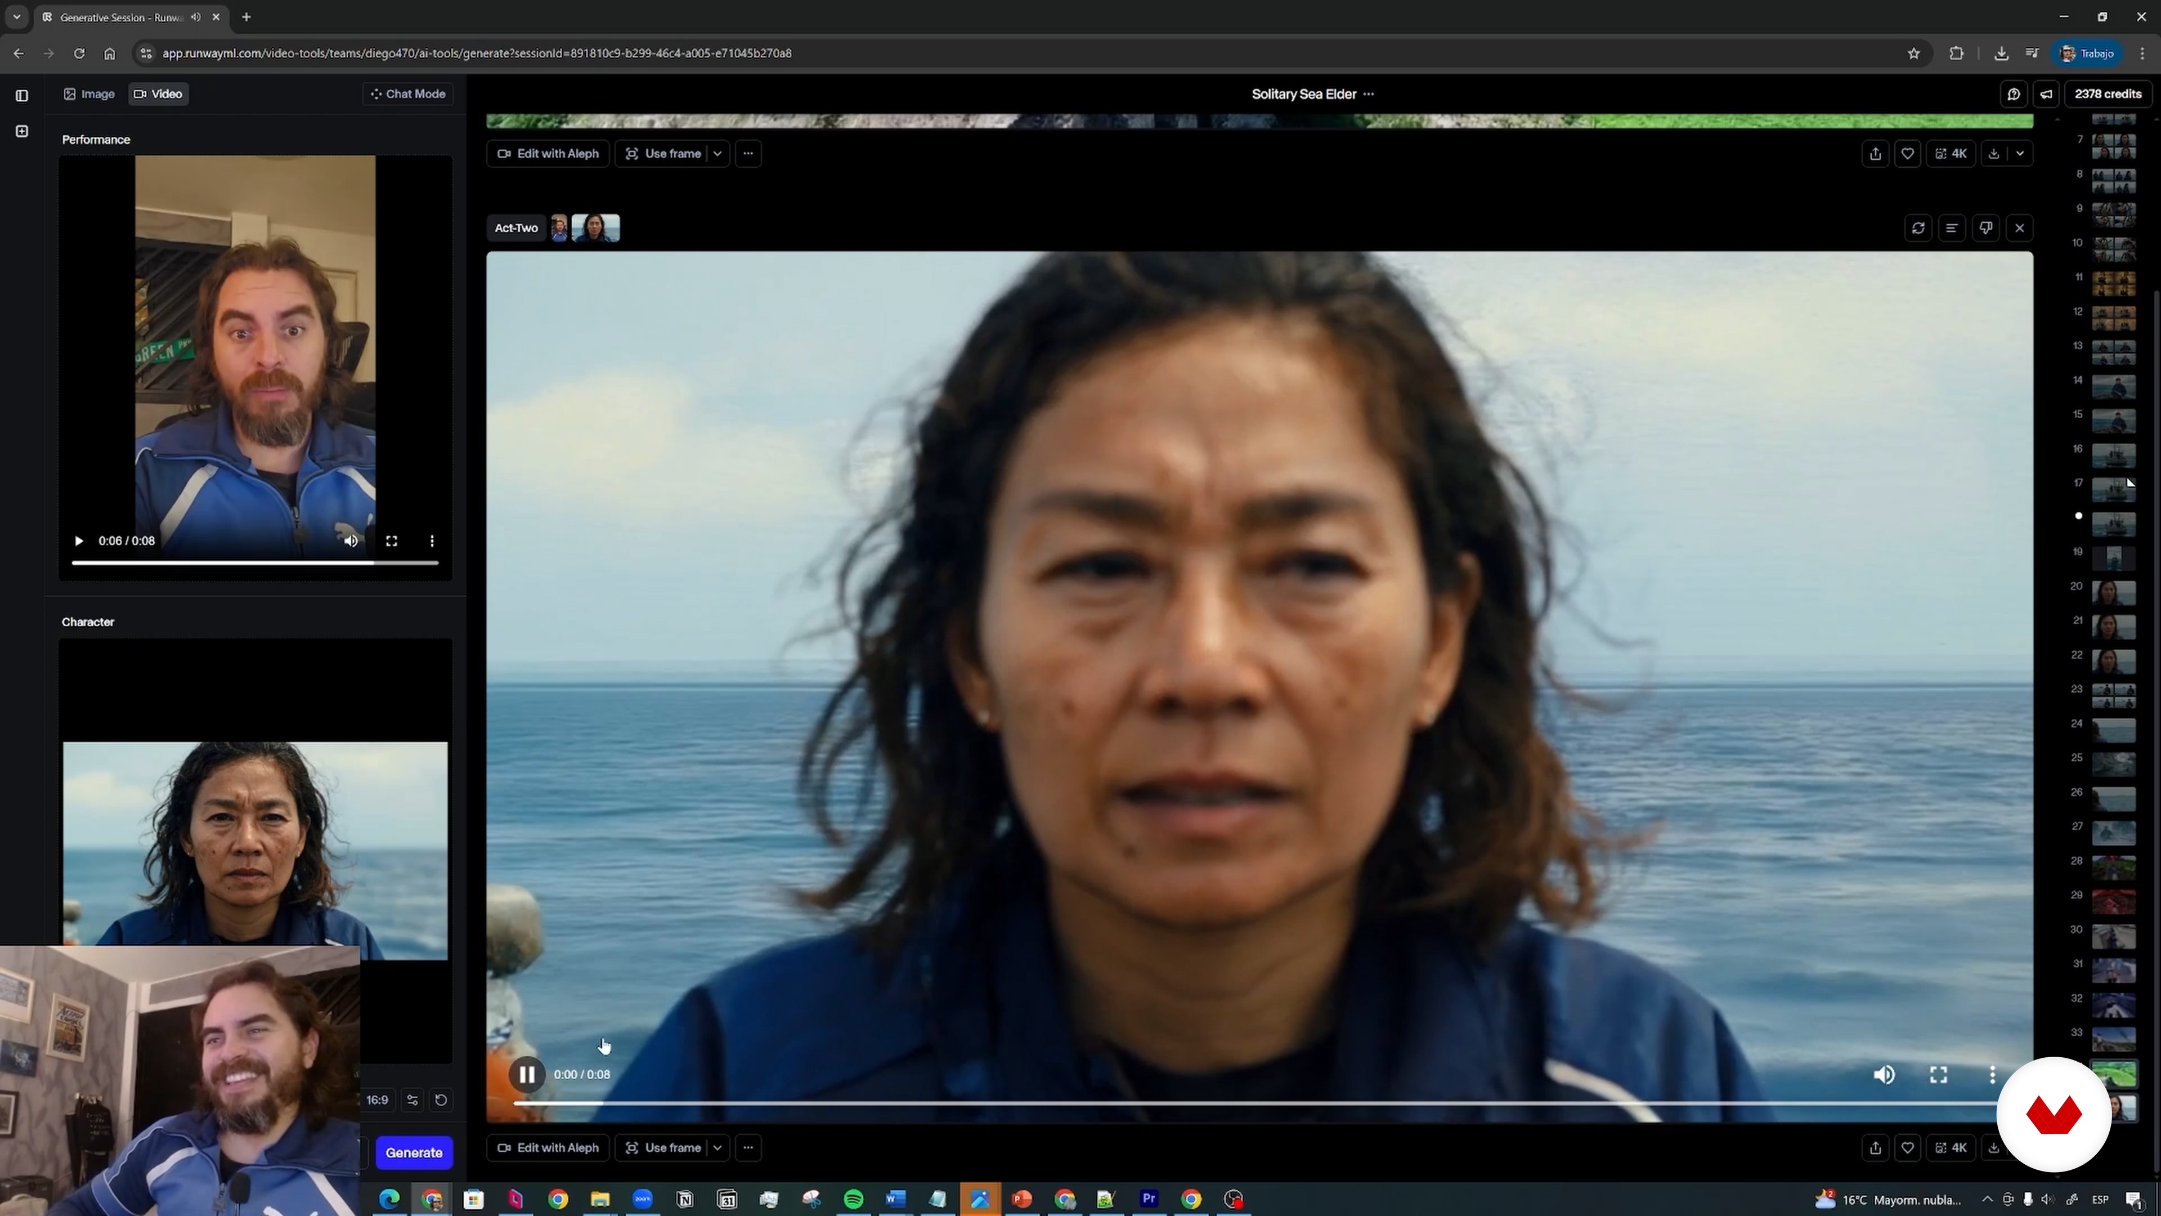
Task: Open Chrome tab search dropdown
Action: tap(17, 17)
